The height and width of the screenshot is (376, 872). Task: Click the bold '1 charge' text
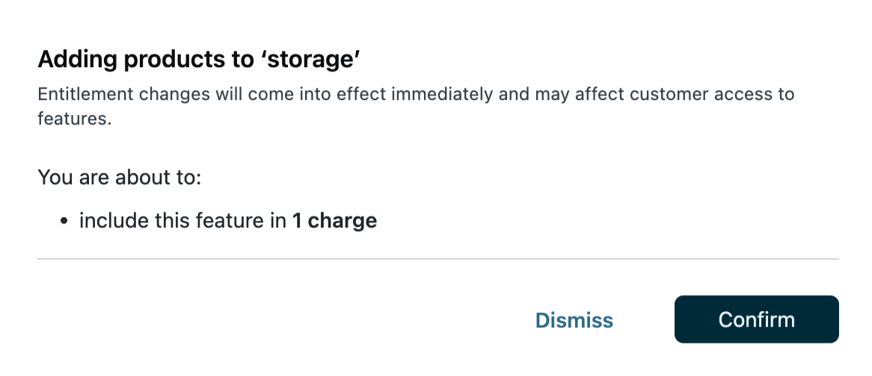click(334, 221)
